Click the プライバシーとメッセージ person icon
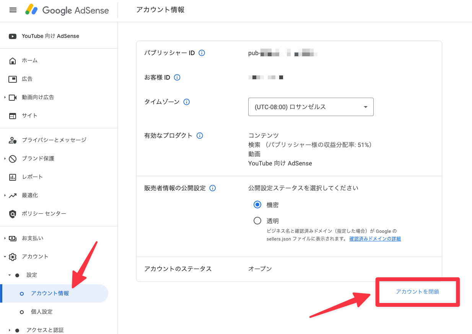Viewport: 472px width, 334px height. 13,140
